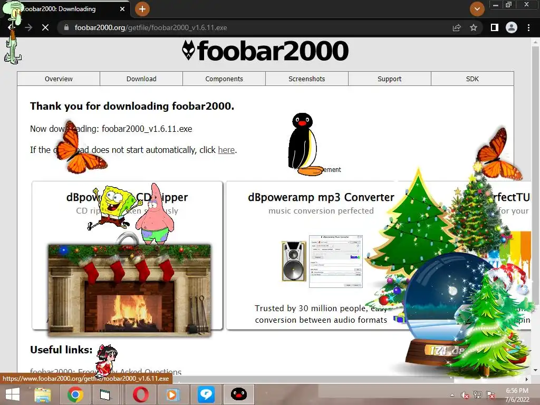Open the Support tab
Screen dimensions: 540x405
click(390, 79)
